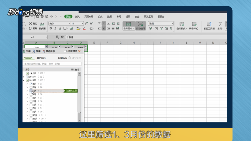251x141 pixels.
Task: Open the Developer Tools (开发工具) tab
Action: point(148,17)
